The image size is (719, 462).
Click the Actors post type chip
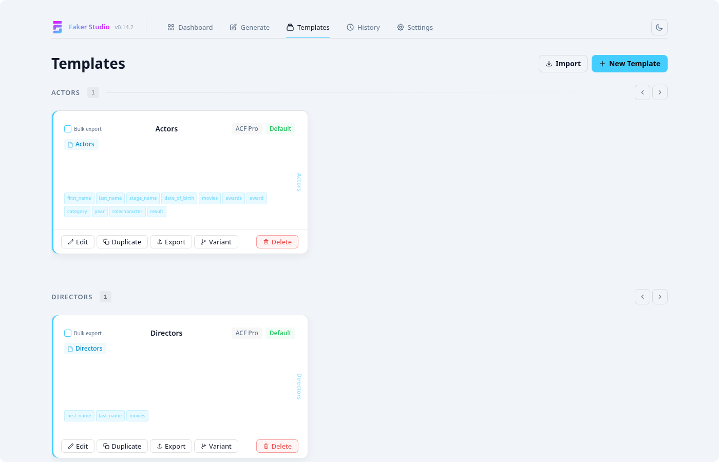coord(81,144)
